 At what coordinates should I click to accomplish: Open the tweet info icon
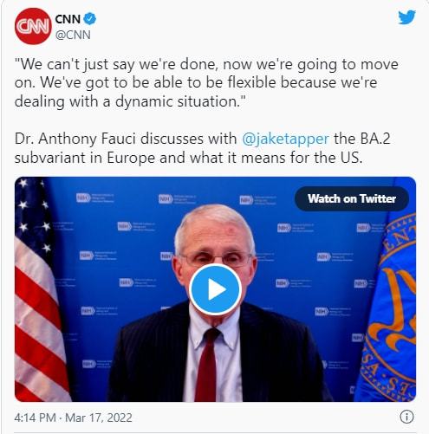click(x=406, y=417)
